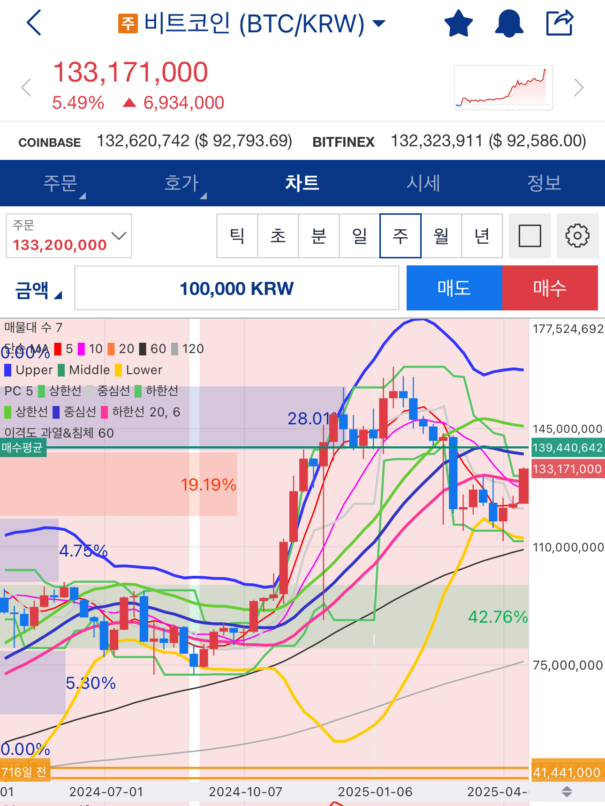Tap the 매물대 수 7 indicator label

click(x=33, y=327)
